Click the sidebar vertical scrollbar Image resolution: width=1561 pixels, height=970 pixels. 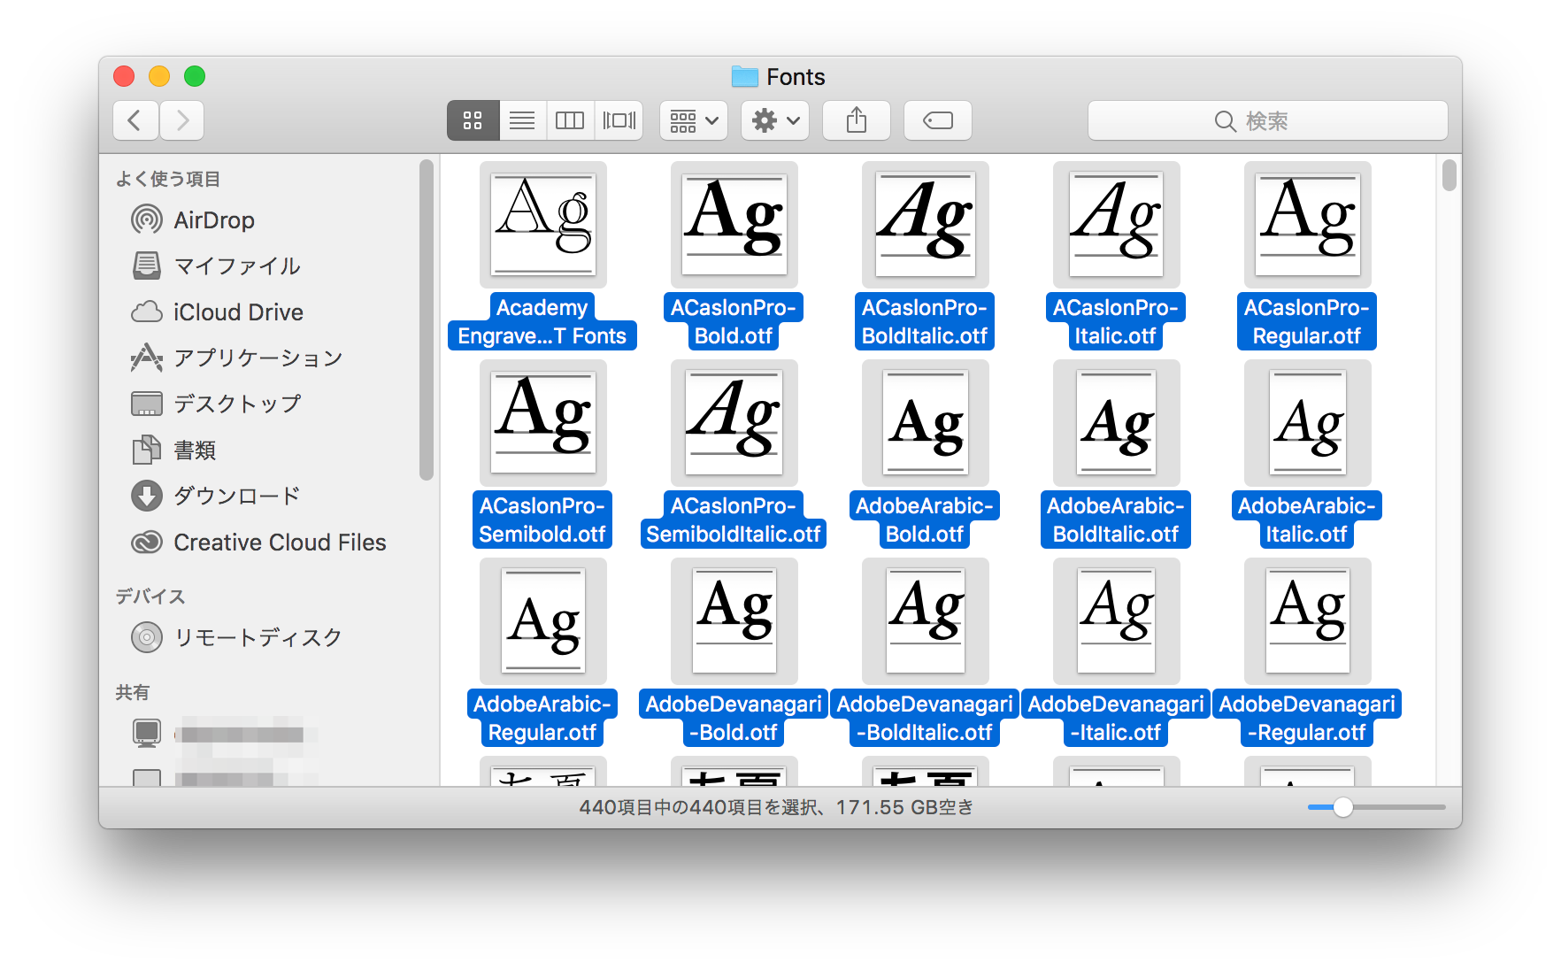tap(427, 319)
